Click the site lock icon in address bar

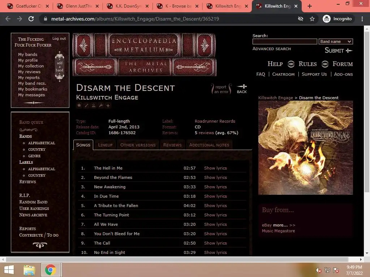(x=46, y=19)
